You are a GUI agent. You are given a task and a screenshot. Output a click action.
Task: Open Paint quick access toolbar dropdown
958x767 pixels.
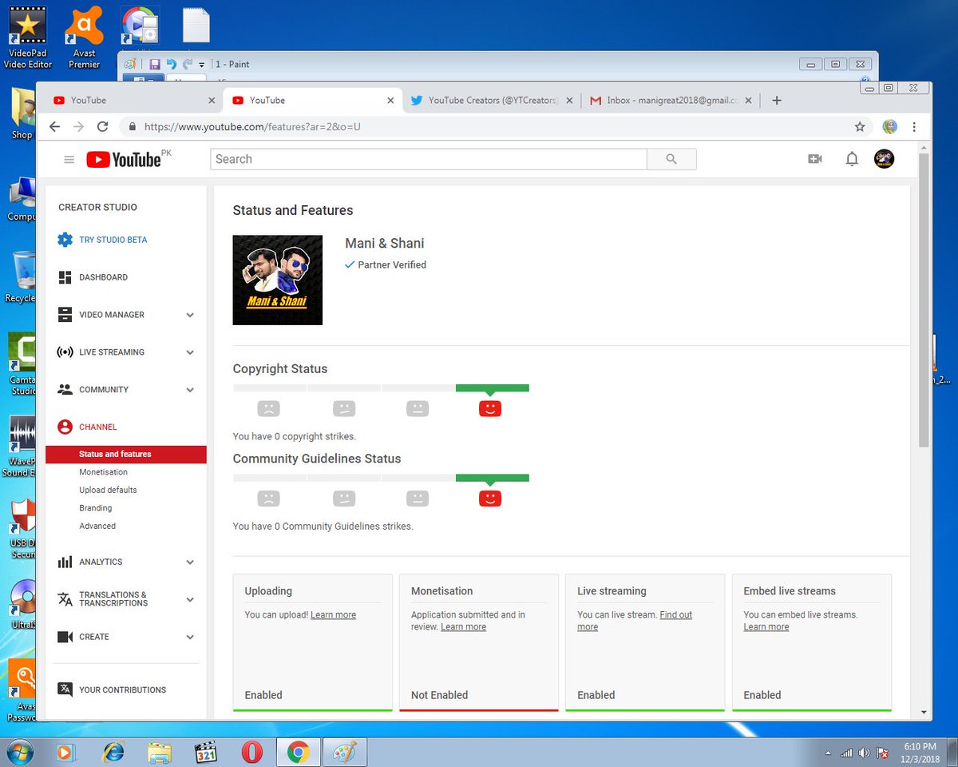[202, 65]
